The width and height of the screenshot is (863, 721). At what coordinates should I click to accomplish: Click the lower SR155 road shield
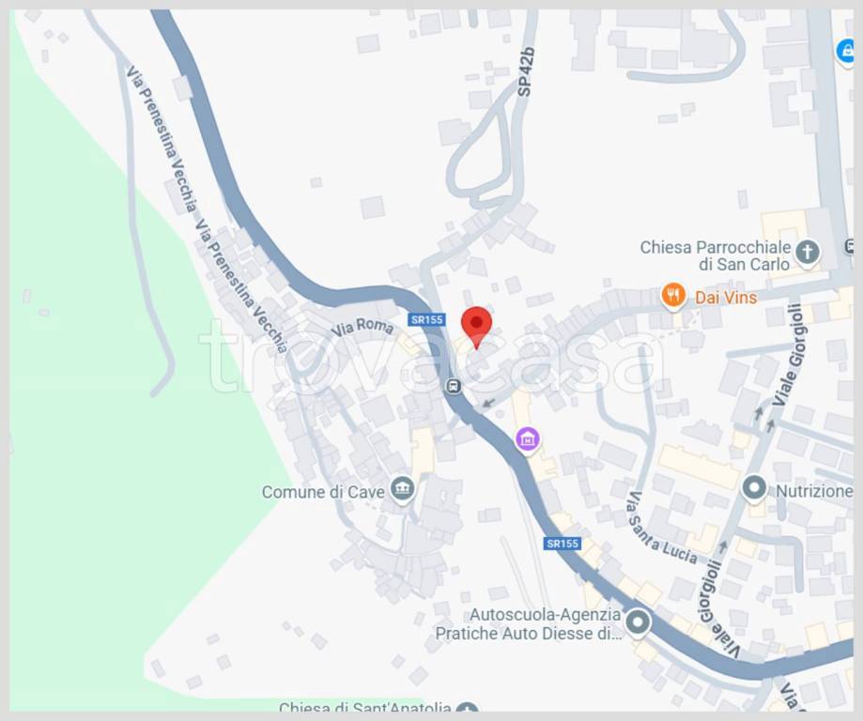[562, 544]
